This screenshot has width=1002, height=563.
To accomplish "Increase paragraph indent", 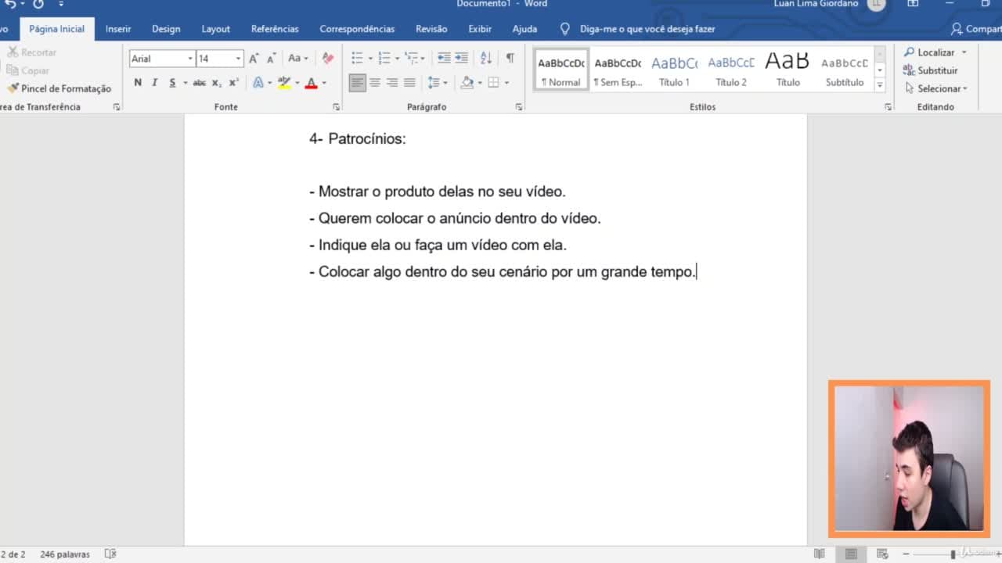I will [x=461, y=59].
